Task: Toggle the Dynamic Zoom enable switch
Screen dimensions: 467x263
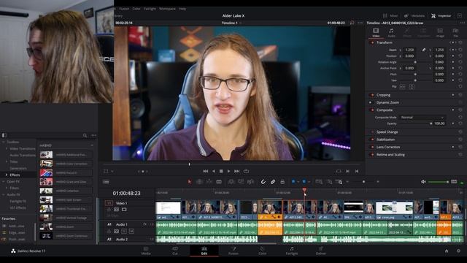Action: pyautogui.click(x=372, y=102)
